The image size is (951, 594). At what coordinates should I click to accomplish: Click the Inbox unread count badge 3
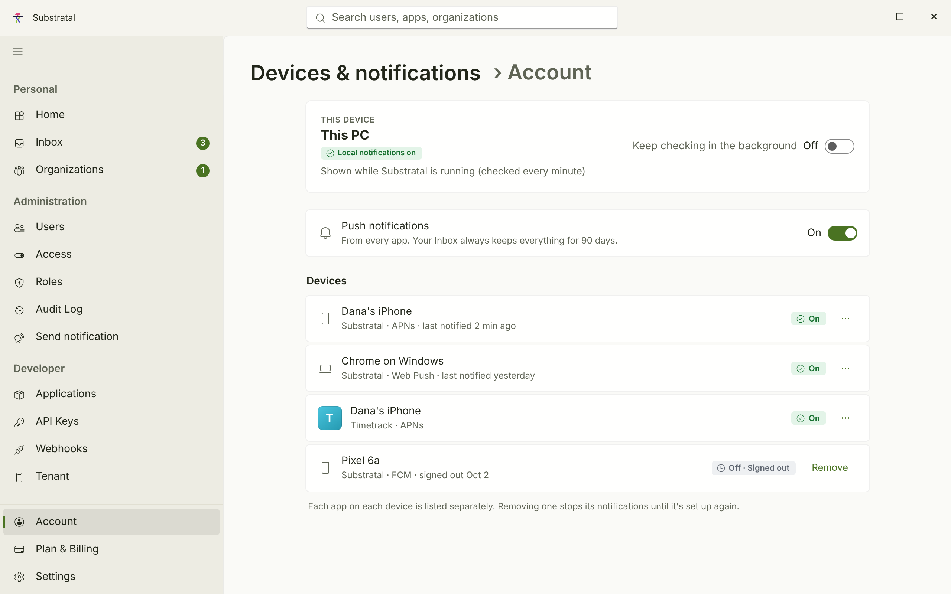(x=203, y=143)
